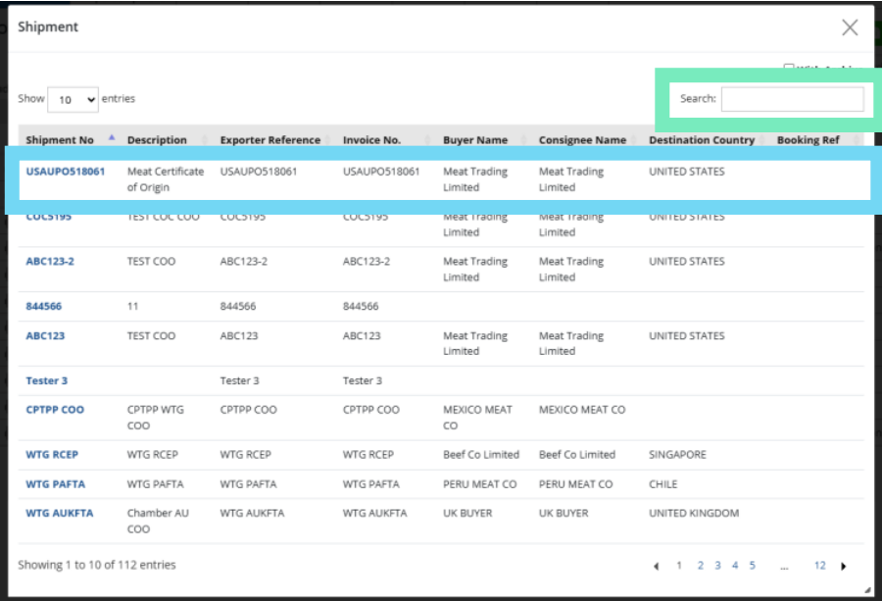
Task: Sort by Consignee Name column
Action: pyautogui.click(x=582, y=139)
